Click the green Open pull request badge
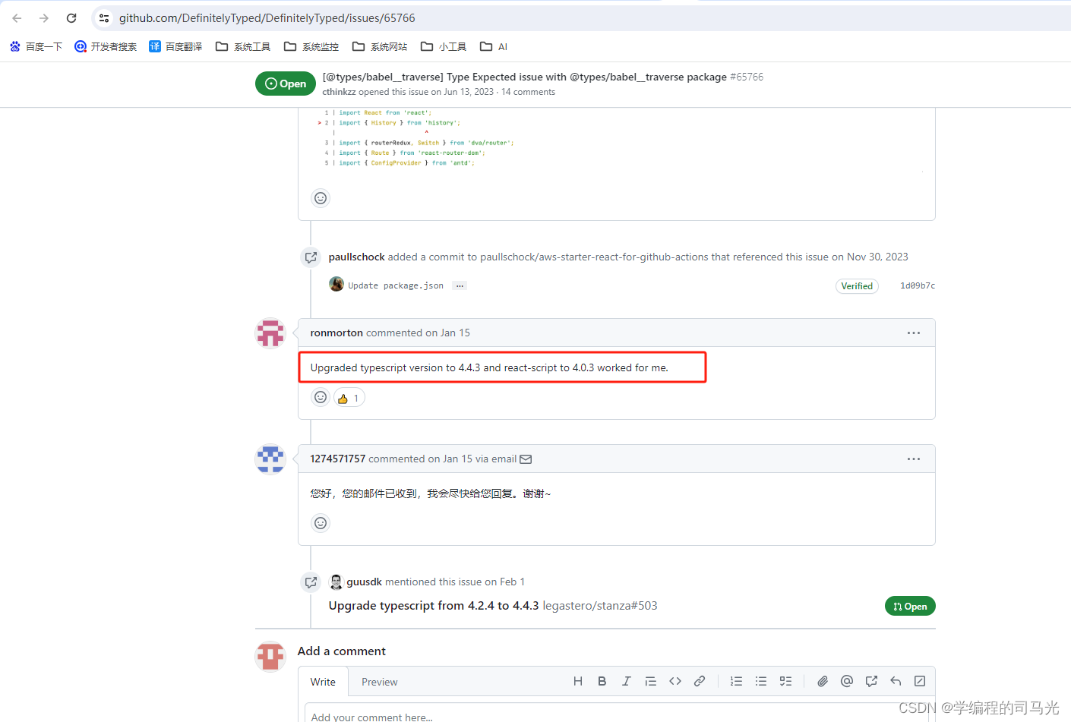Image resolution: width=1071 pixels, height=722 pixels. pos(910,607)
